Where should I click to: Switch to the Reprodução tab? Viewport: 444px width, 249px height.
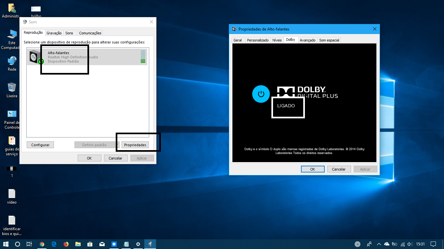coord(33,32)
